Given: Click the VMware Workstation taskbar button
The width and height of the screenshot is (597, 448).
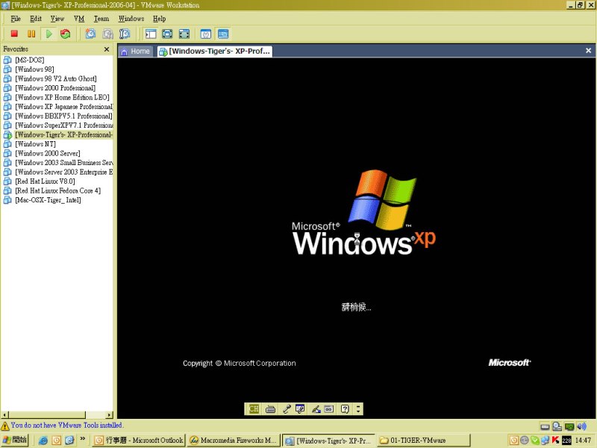Looking at the screenshot, I should coord(329,441).
